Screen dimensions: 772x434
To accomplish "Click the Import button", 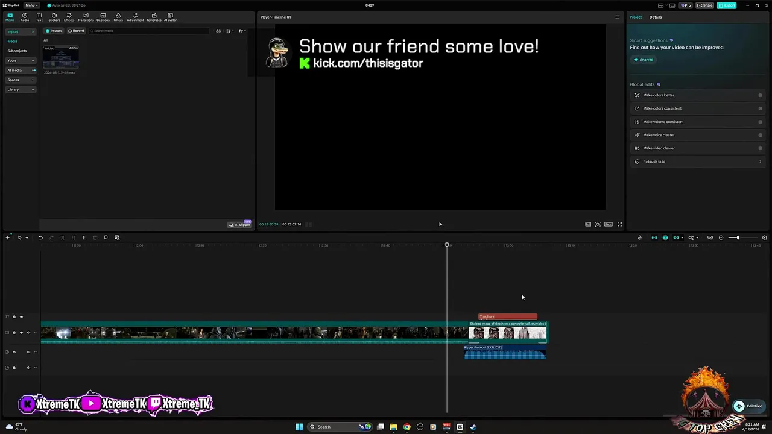I will click(x=54, y=31).
